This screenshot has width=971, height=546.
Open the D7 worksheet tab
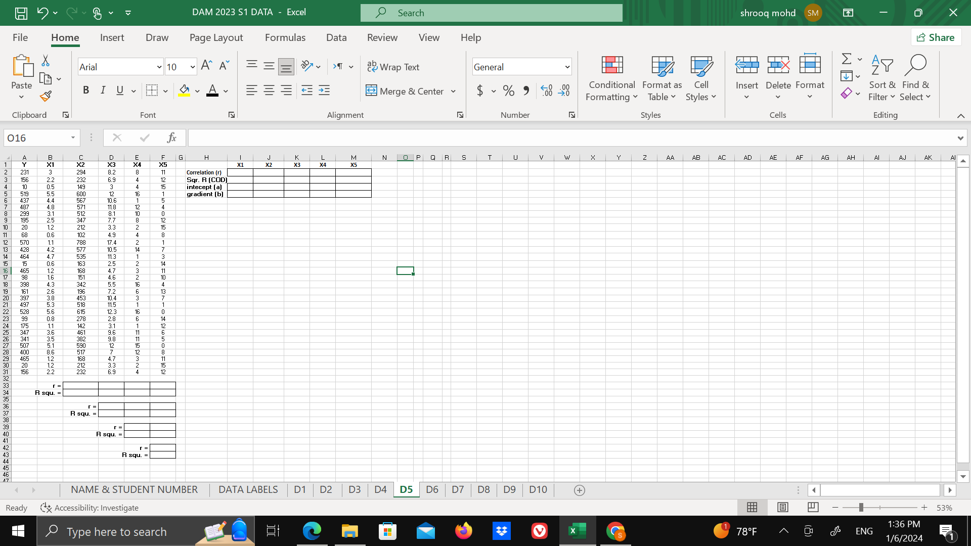(x=458, y=489)
